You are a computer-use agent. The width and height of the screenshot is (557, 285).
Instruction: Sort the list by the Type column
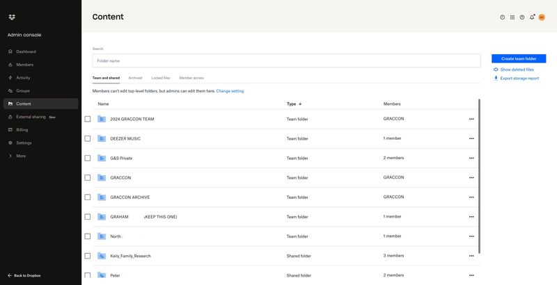(294, 104)
